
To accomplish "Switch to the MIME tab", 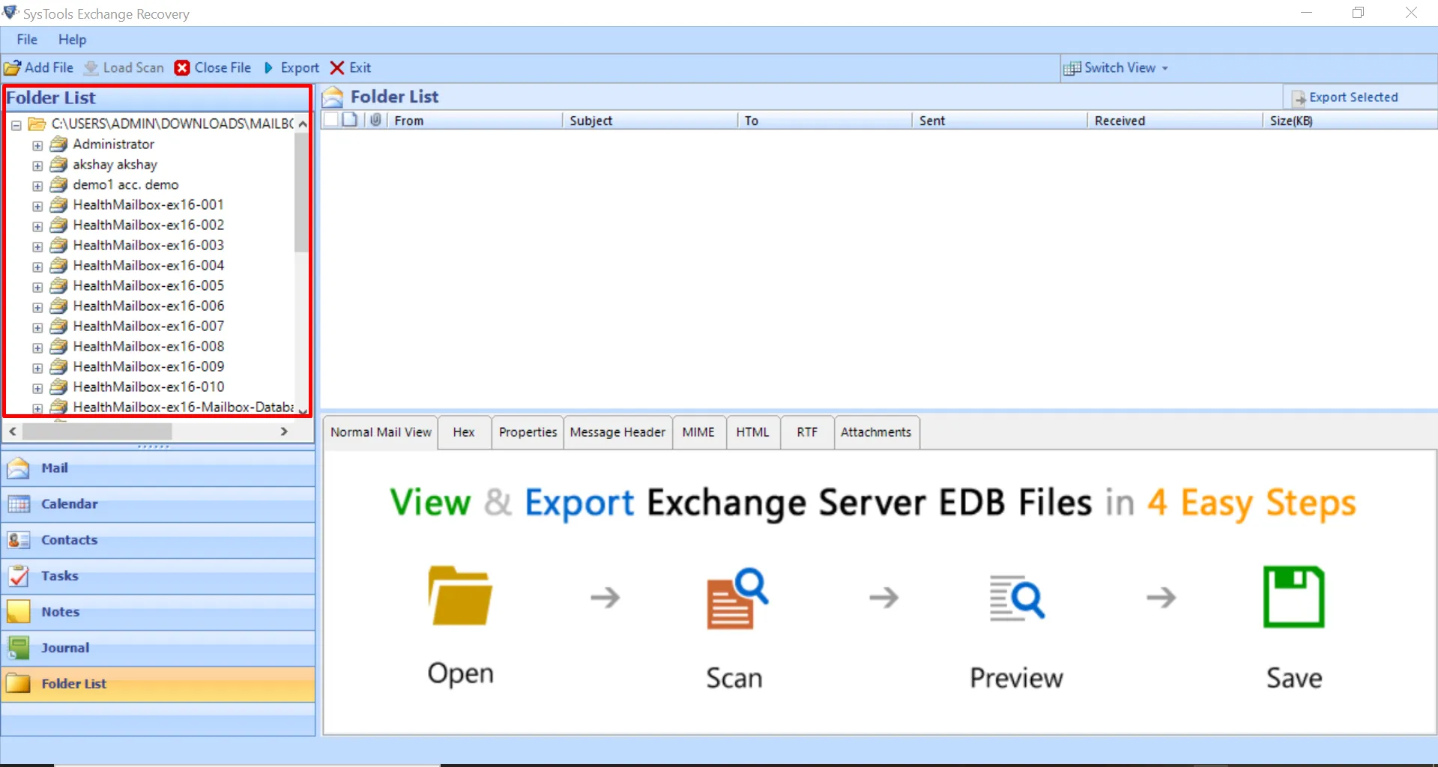I will 698,432.
